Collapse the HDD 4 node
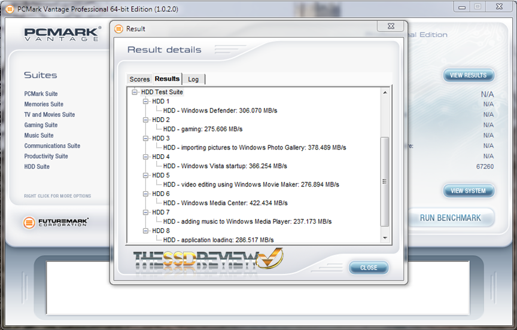Screen dimensions: 517x330 (x=145, y=157)
